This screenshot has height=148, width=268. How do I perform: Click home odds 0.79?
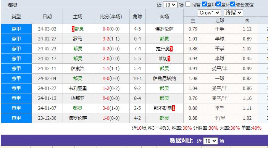point(193,29)
